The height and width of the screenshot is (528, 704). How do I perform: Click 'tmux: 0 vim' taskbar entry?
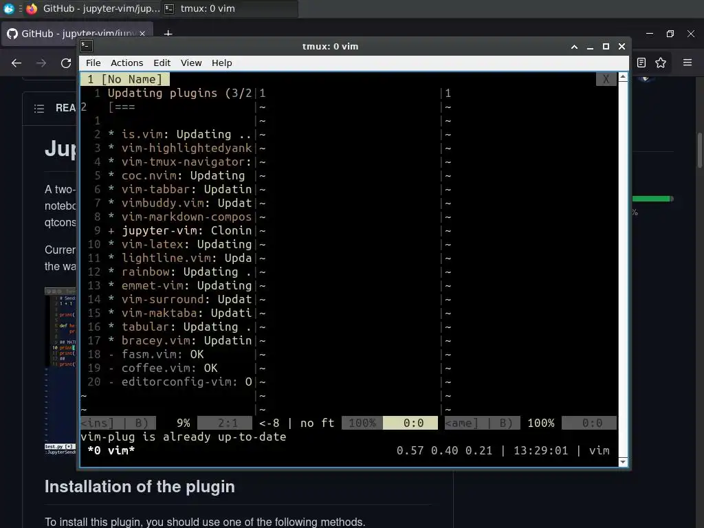[x=229, y=8]
